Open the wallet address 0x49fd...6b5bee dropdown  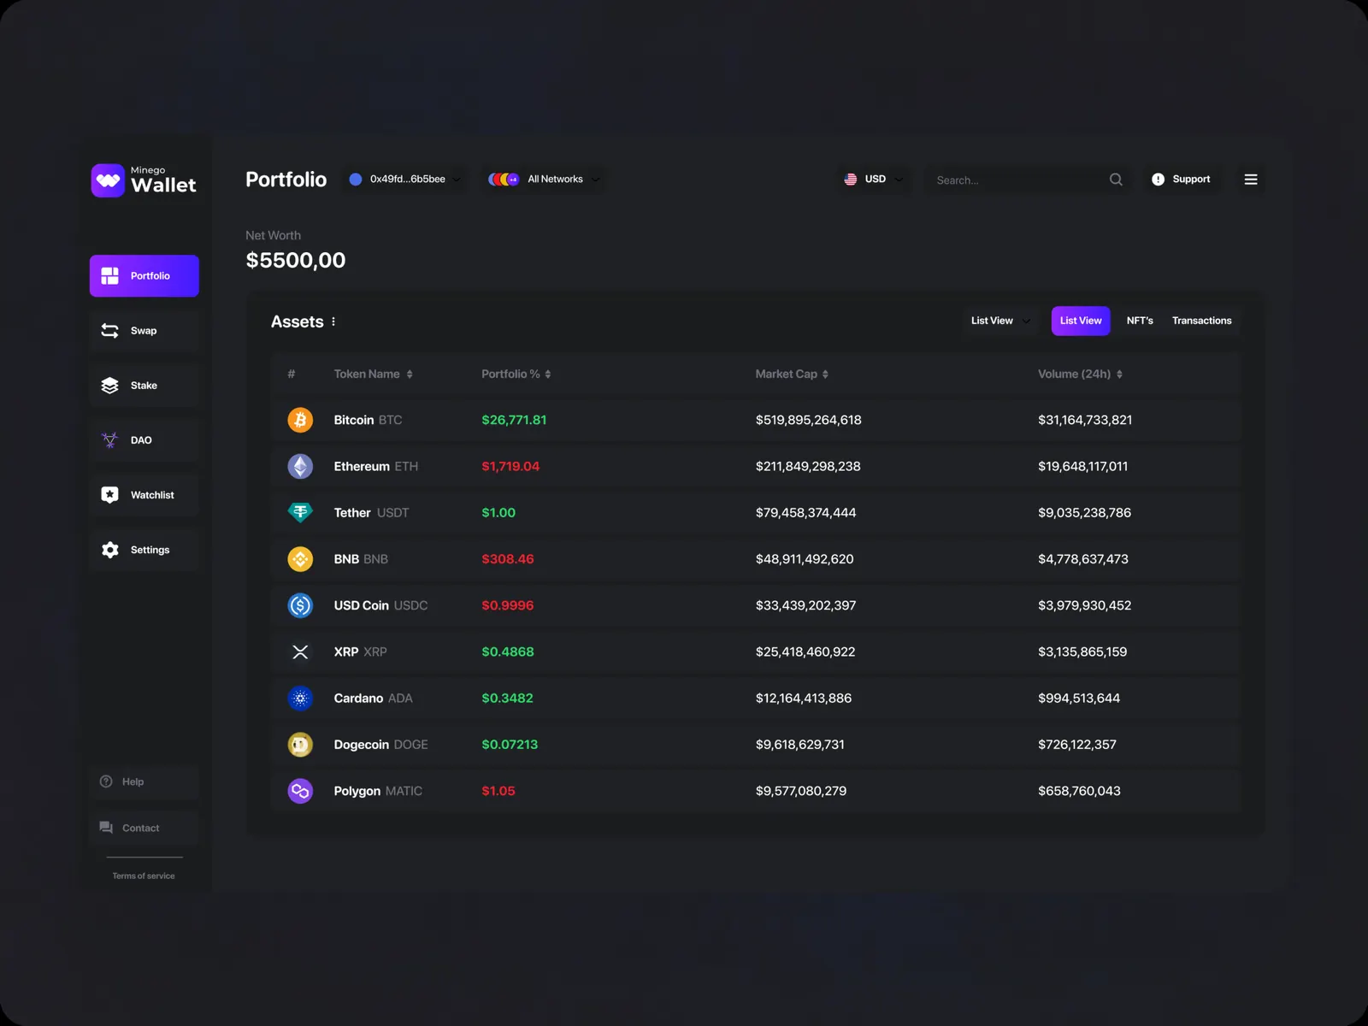(405, 180)
